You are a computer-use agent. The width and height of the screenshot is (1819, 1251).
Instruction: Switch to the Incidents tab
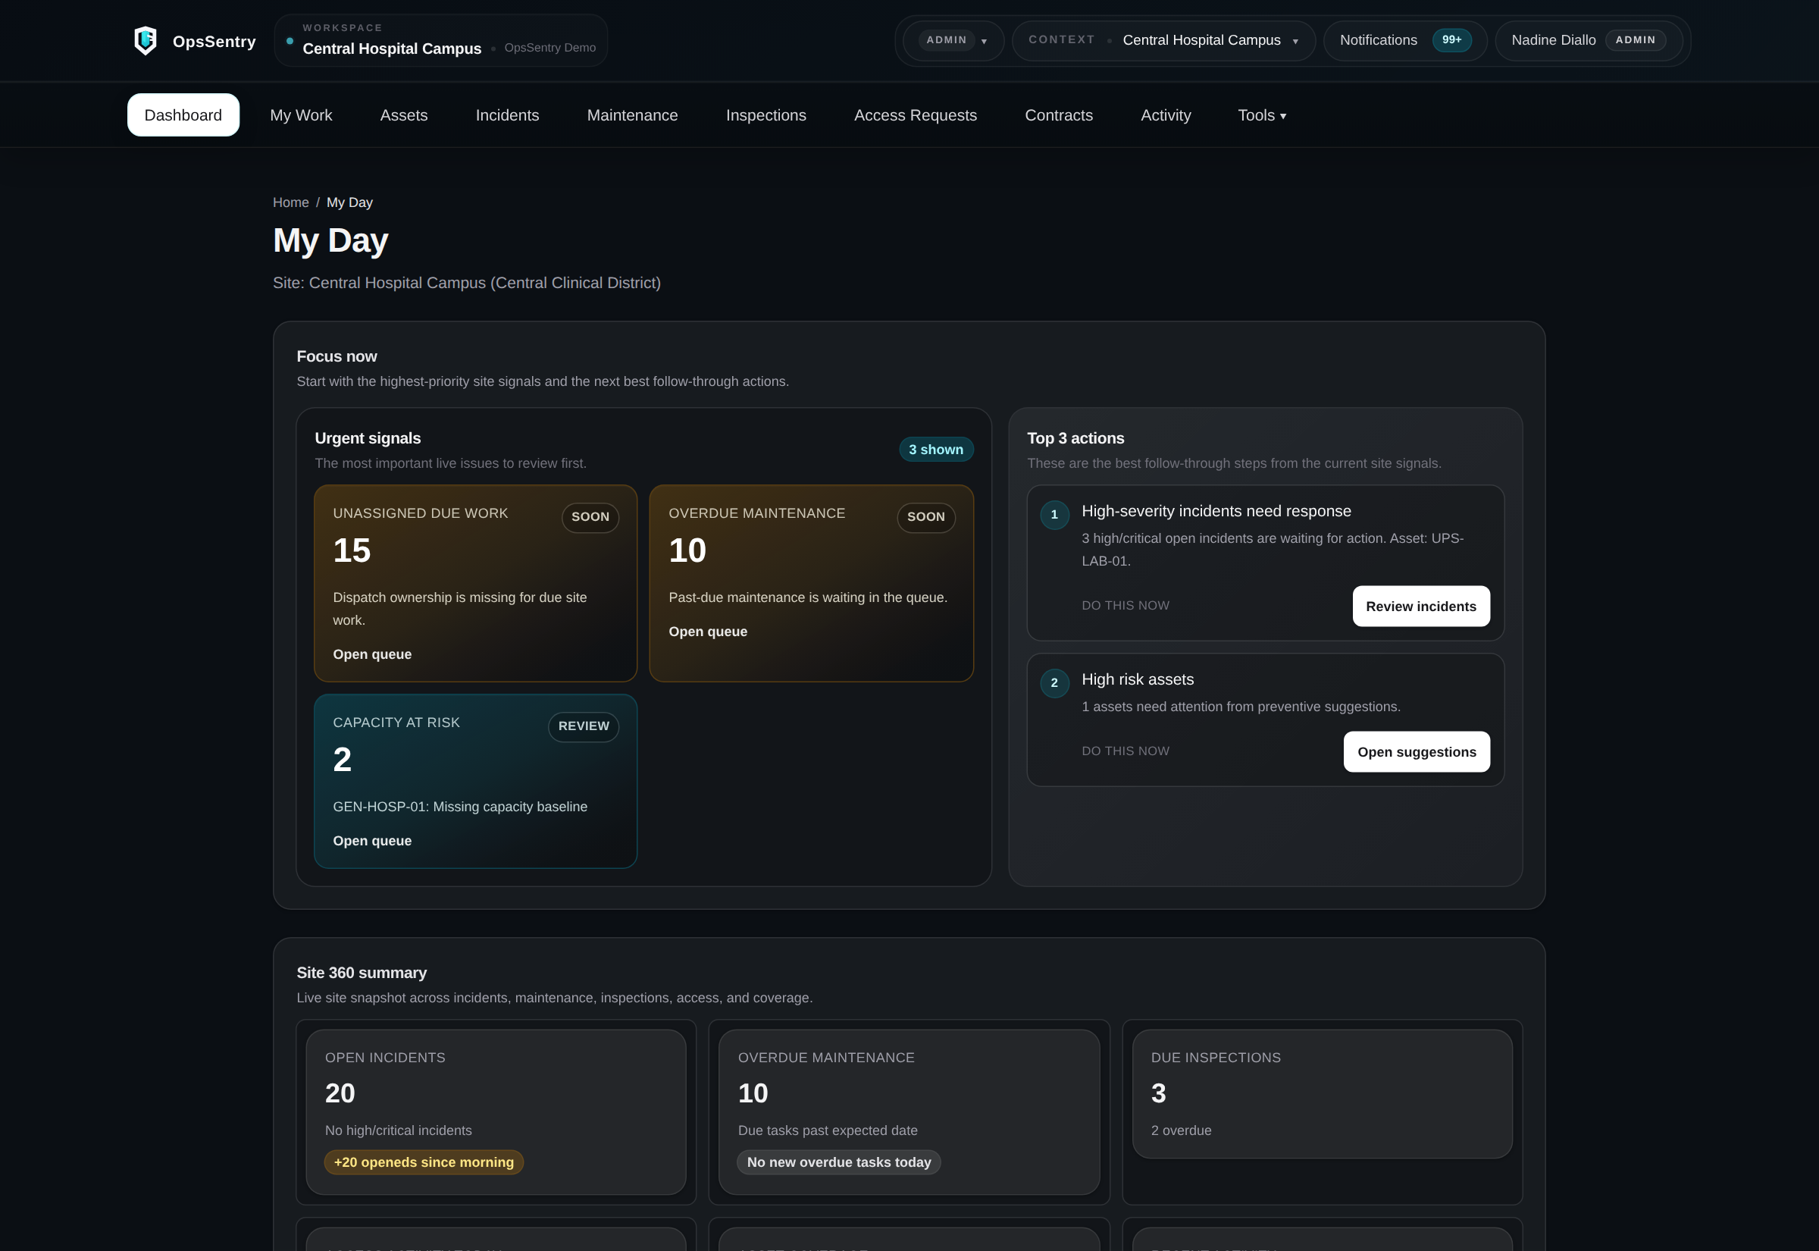coord(507,115)
